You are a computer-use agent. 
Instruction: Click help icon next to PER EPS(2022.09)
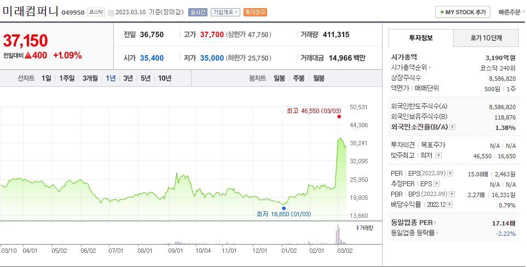point(450,174)
